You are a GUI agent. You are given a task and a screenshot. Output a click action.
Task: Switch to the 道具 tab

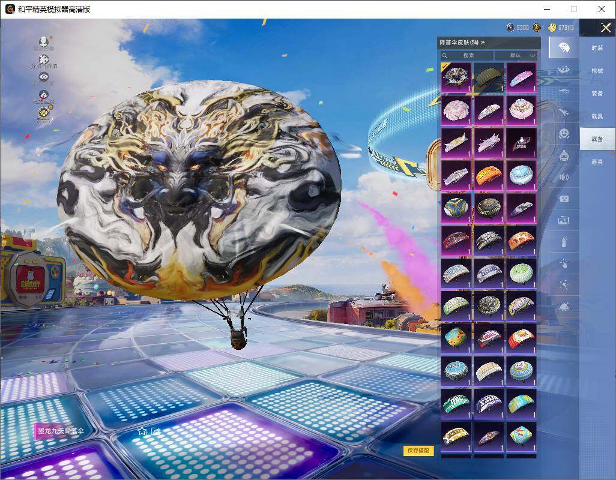(597, 162)
